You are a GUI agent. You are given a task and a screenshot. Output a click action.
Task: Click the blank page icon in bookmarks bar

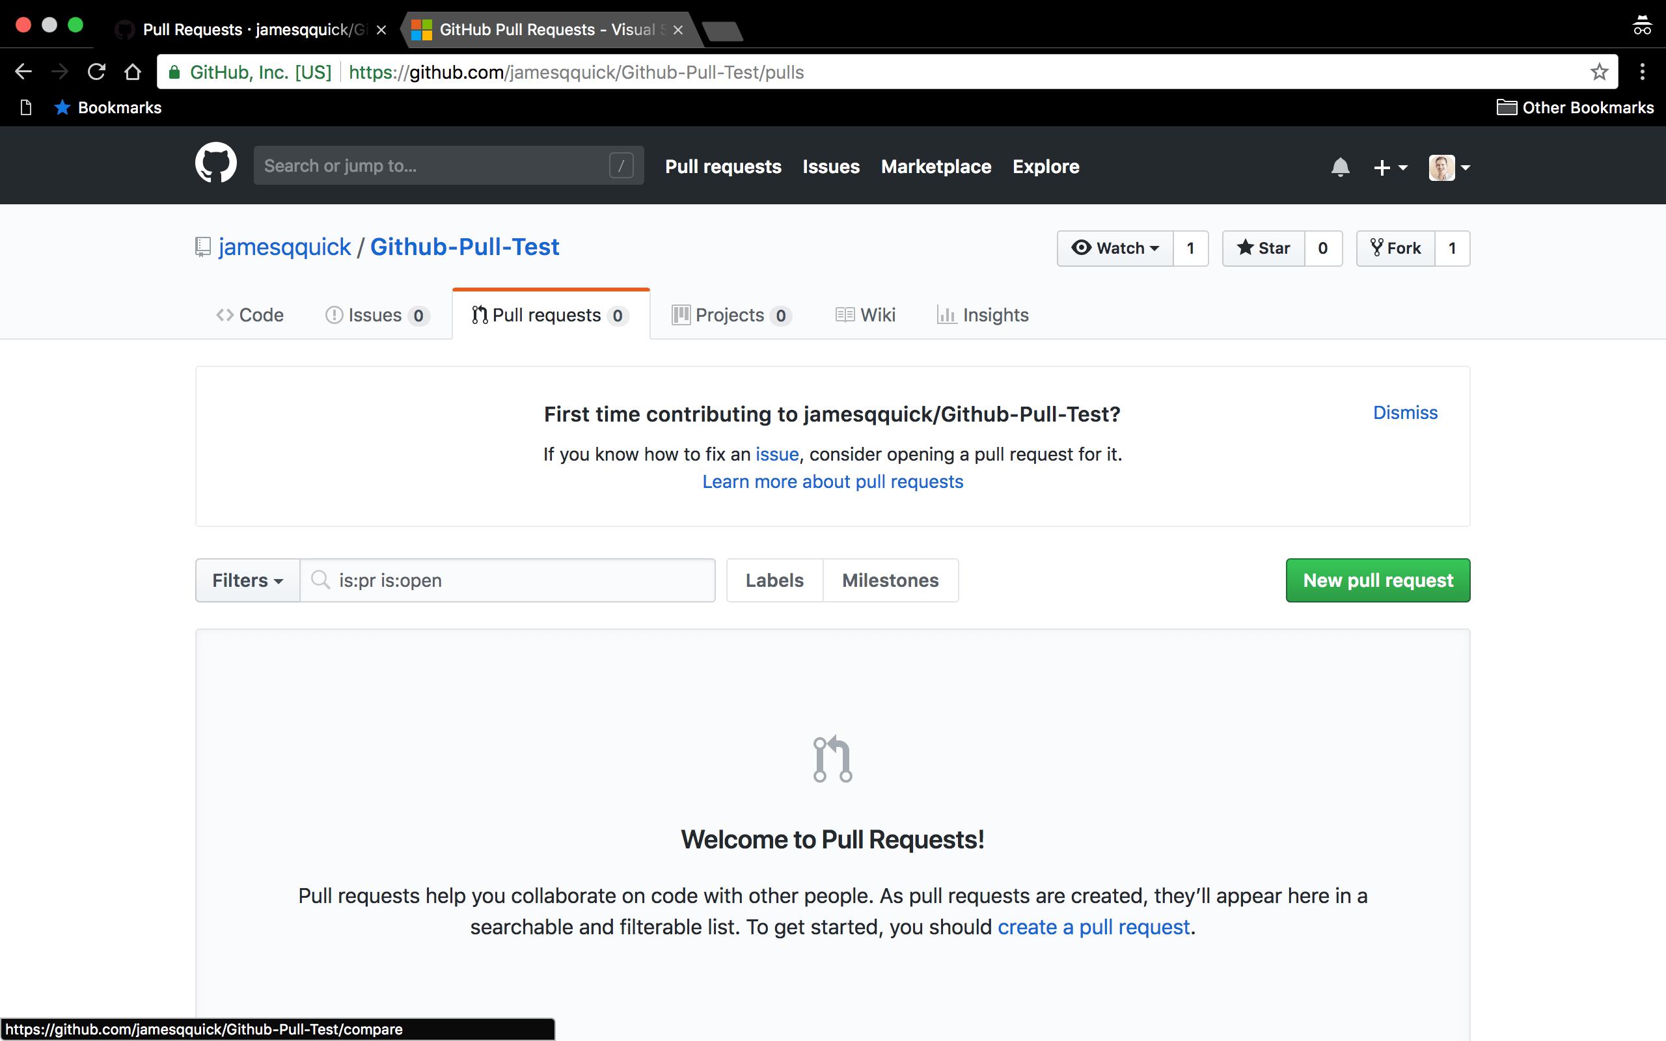click(x=26, y=107)
